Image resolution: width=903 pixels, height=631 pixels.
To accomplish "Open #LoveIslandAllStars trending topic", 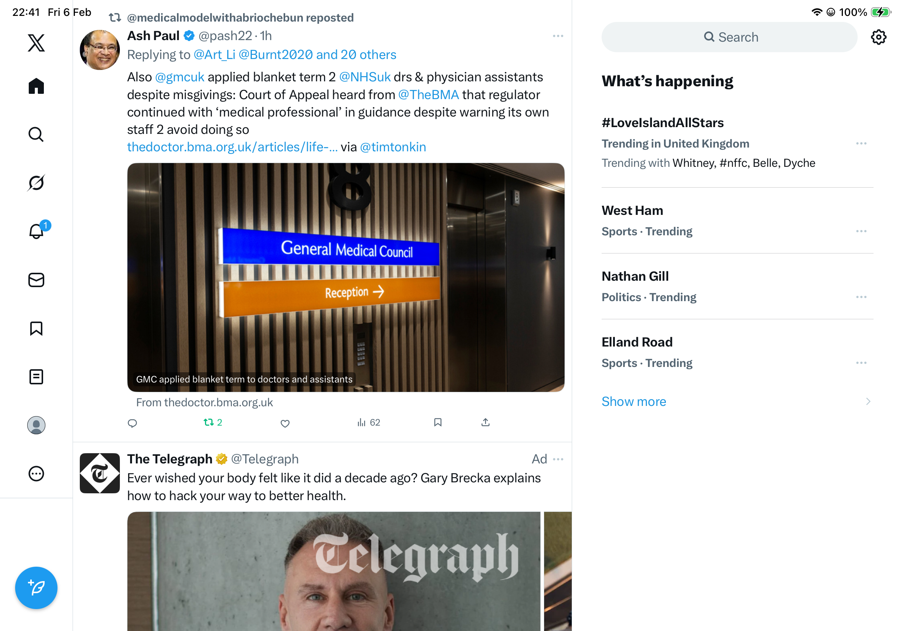I will pos(663,123).
